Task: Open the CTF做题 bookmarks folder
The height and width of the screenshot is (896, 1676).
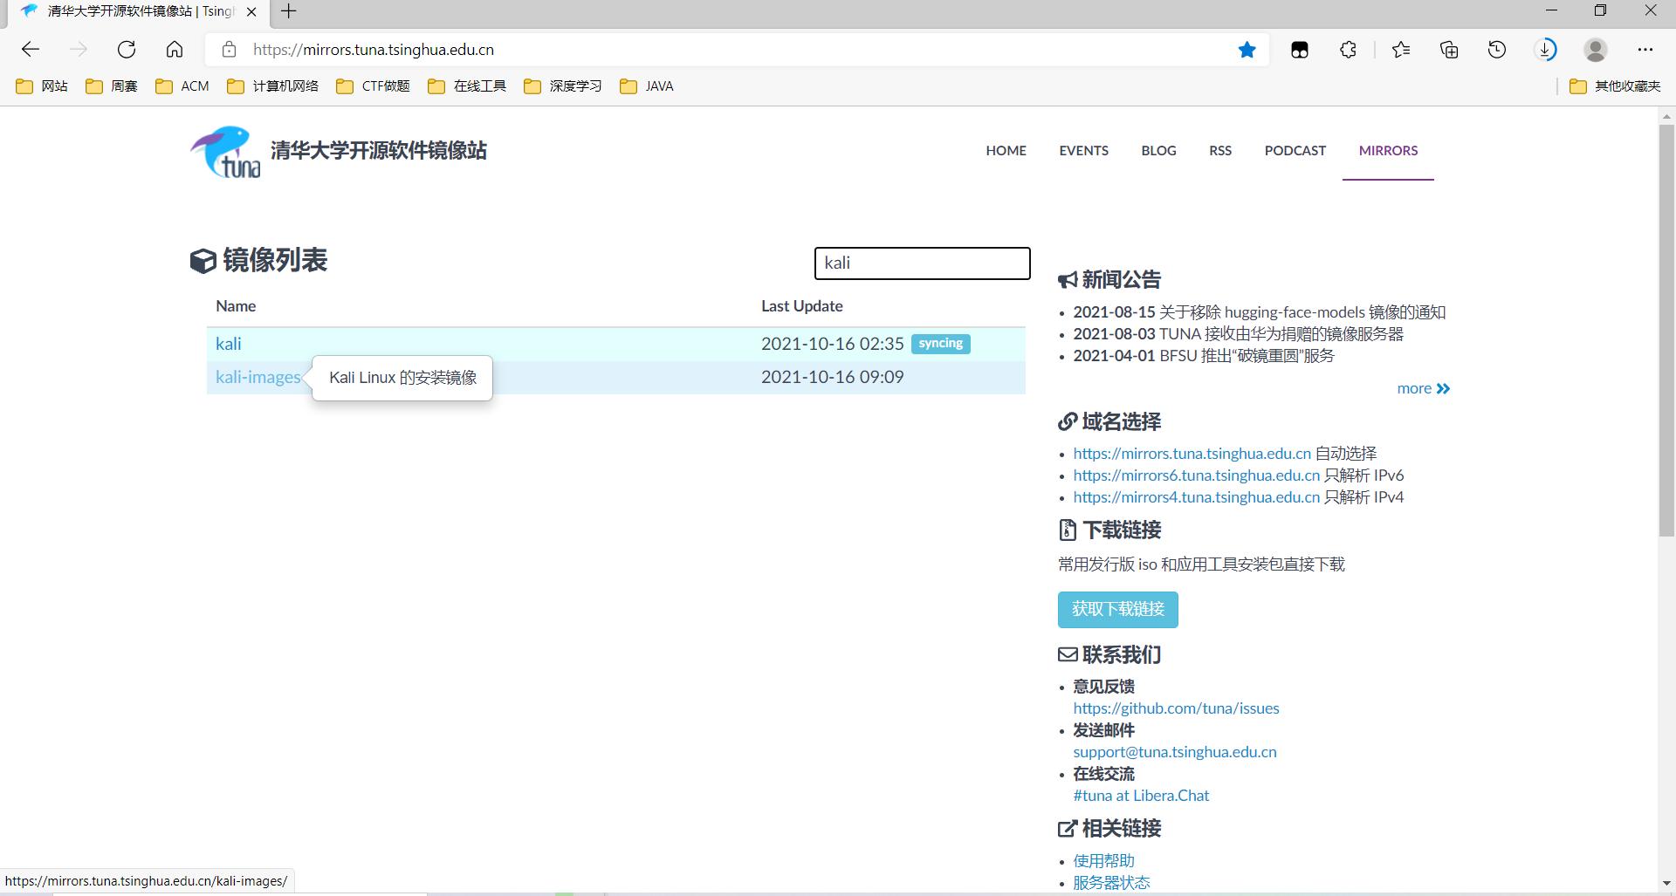Action: point(373,85)
